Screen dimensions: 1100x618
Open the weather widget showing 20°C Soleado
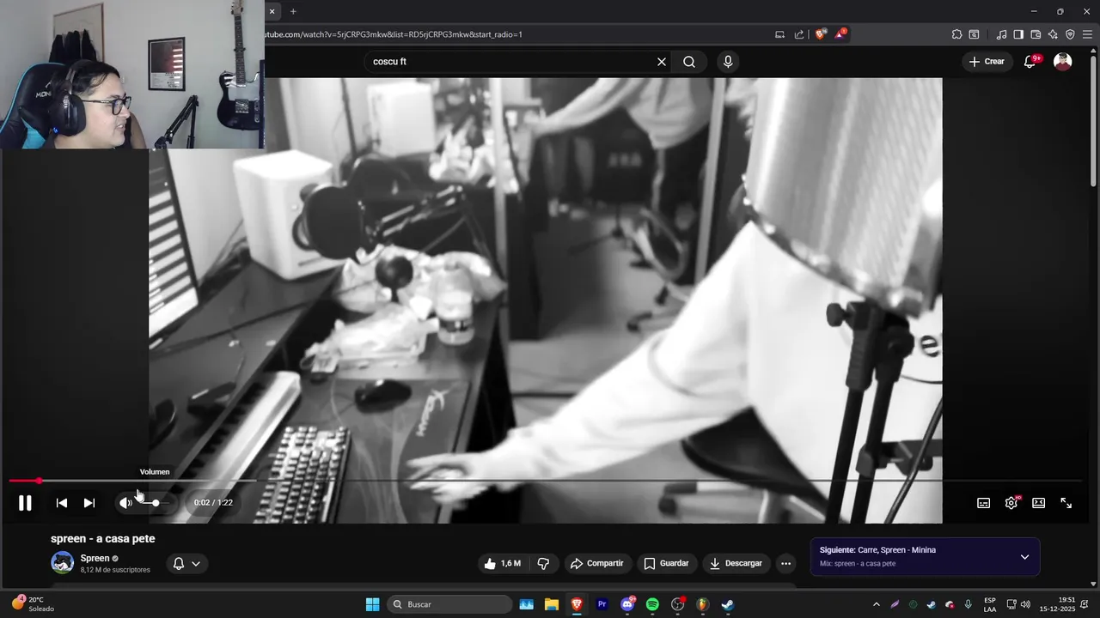coord(34,604)
